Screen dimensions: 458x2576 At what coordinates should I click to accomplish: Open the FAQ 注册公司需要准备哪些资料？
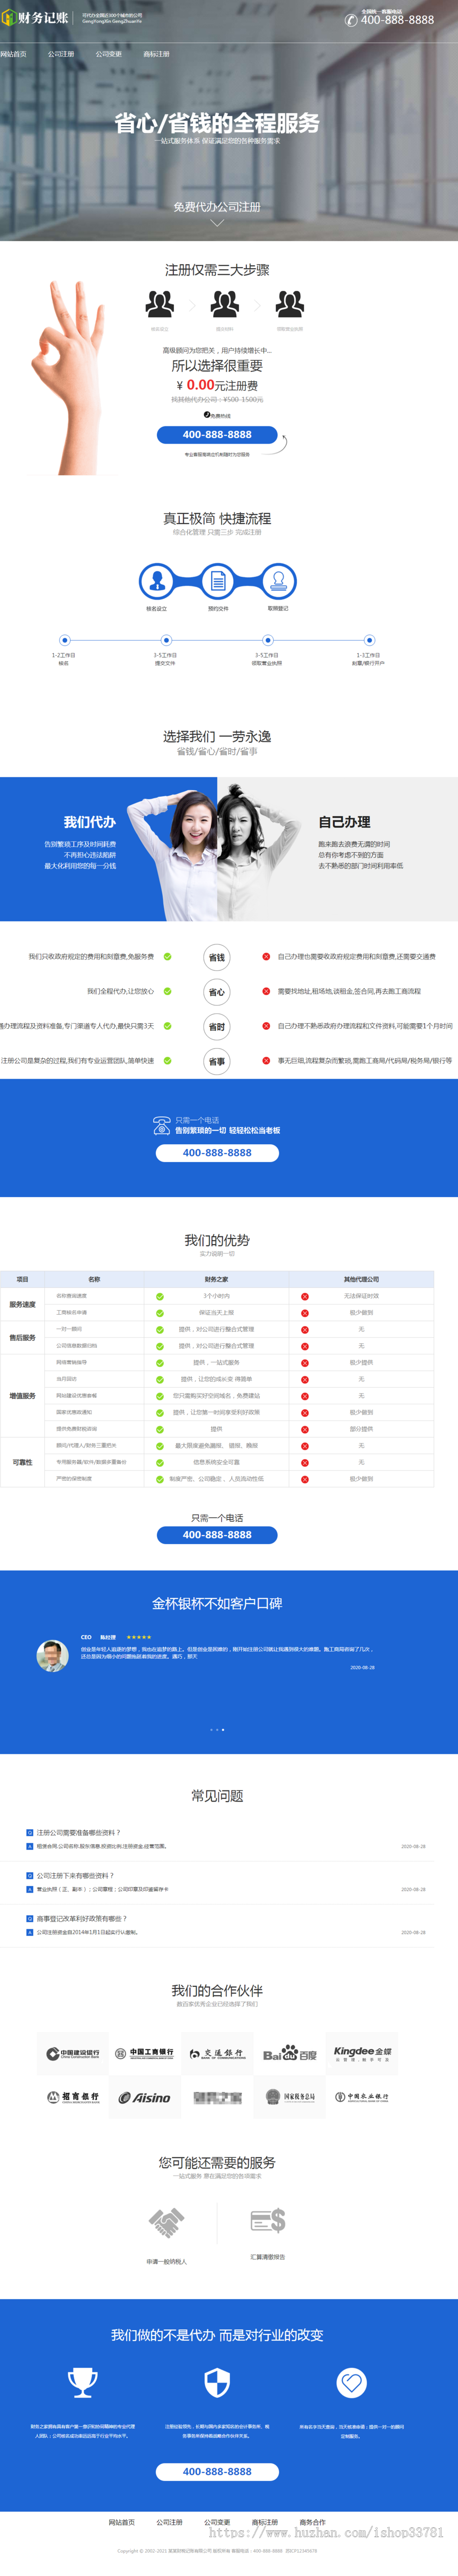[x=78, y=1833]
